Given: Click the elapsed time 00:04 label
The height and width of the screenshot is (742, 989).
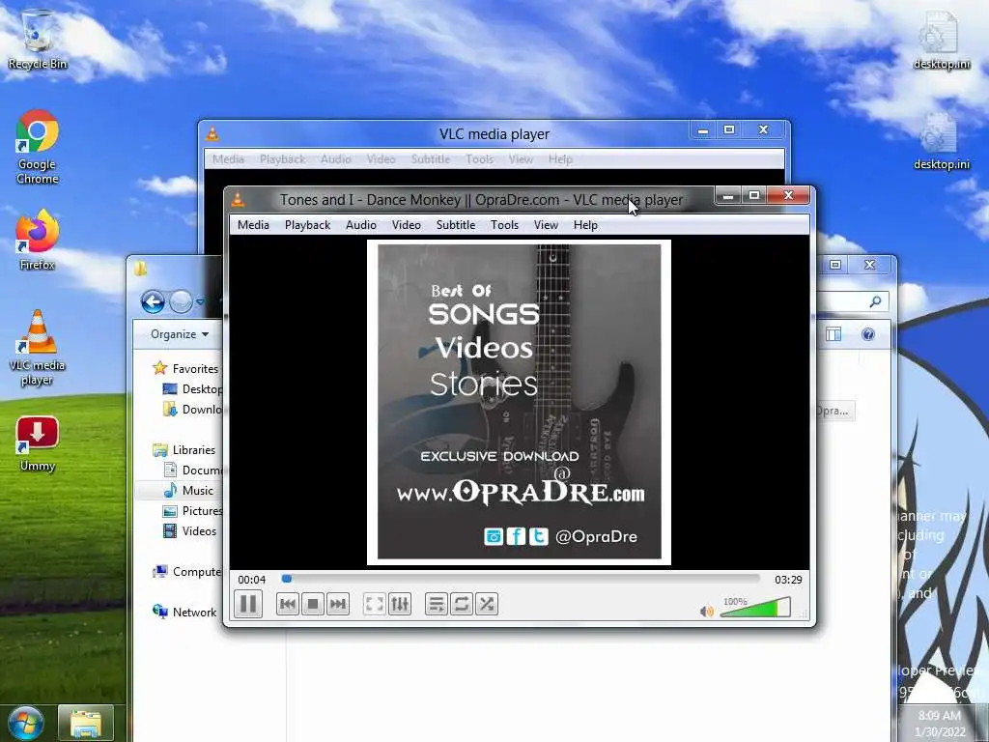Looking at the screenshot, I should pos(252,580).
